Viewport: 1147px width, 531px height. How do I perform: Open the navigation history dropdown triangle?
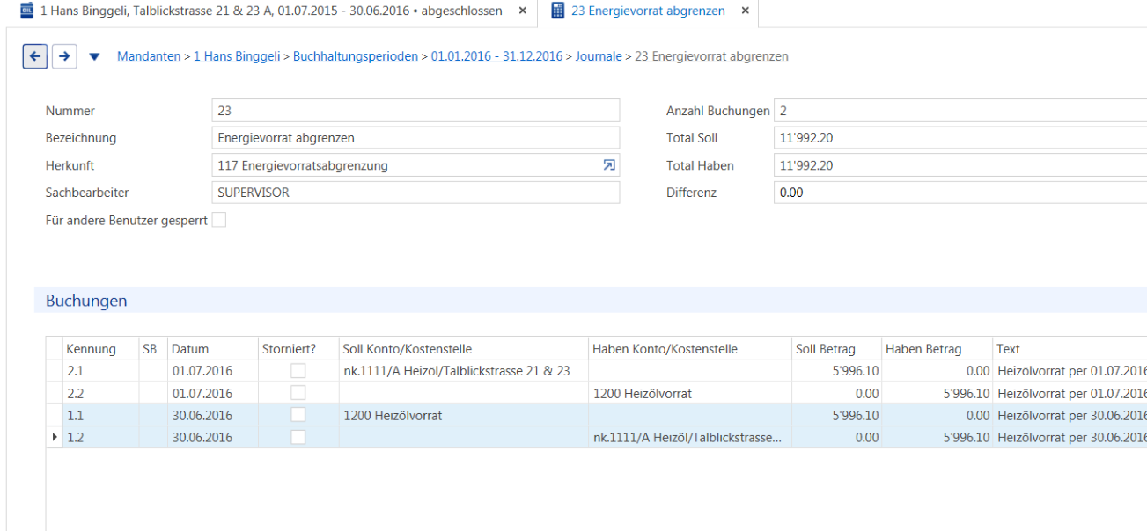pyautogui.click(x=94, y=57)
